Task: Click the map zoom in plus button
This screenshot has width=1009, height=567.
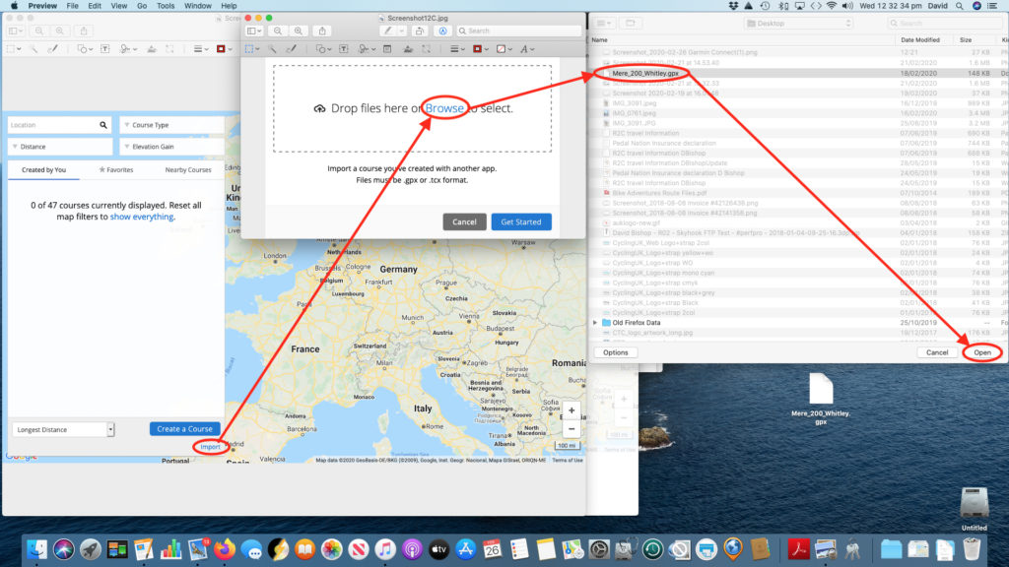Action: coord(571,410)
